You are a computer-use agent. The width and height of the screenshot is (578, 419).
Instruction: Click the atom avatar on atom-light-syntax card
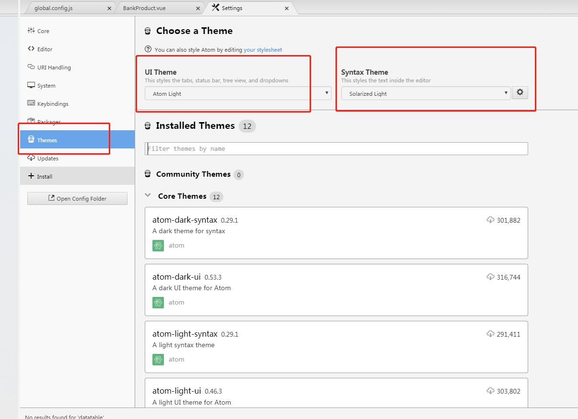(158, 360)
